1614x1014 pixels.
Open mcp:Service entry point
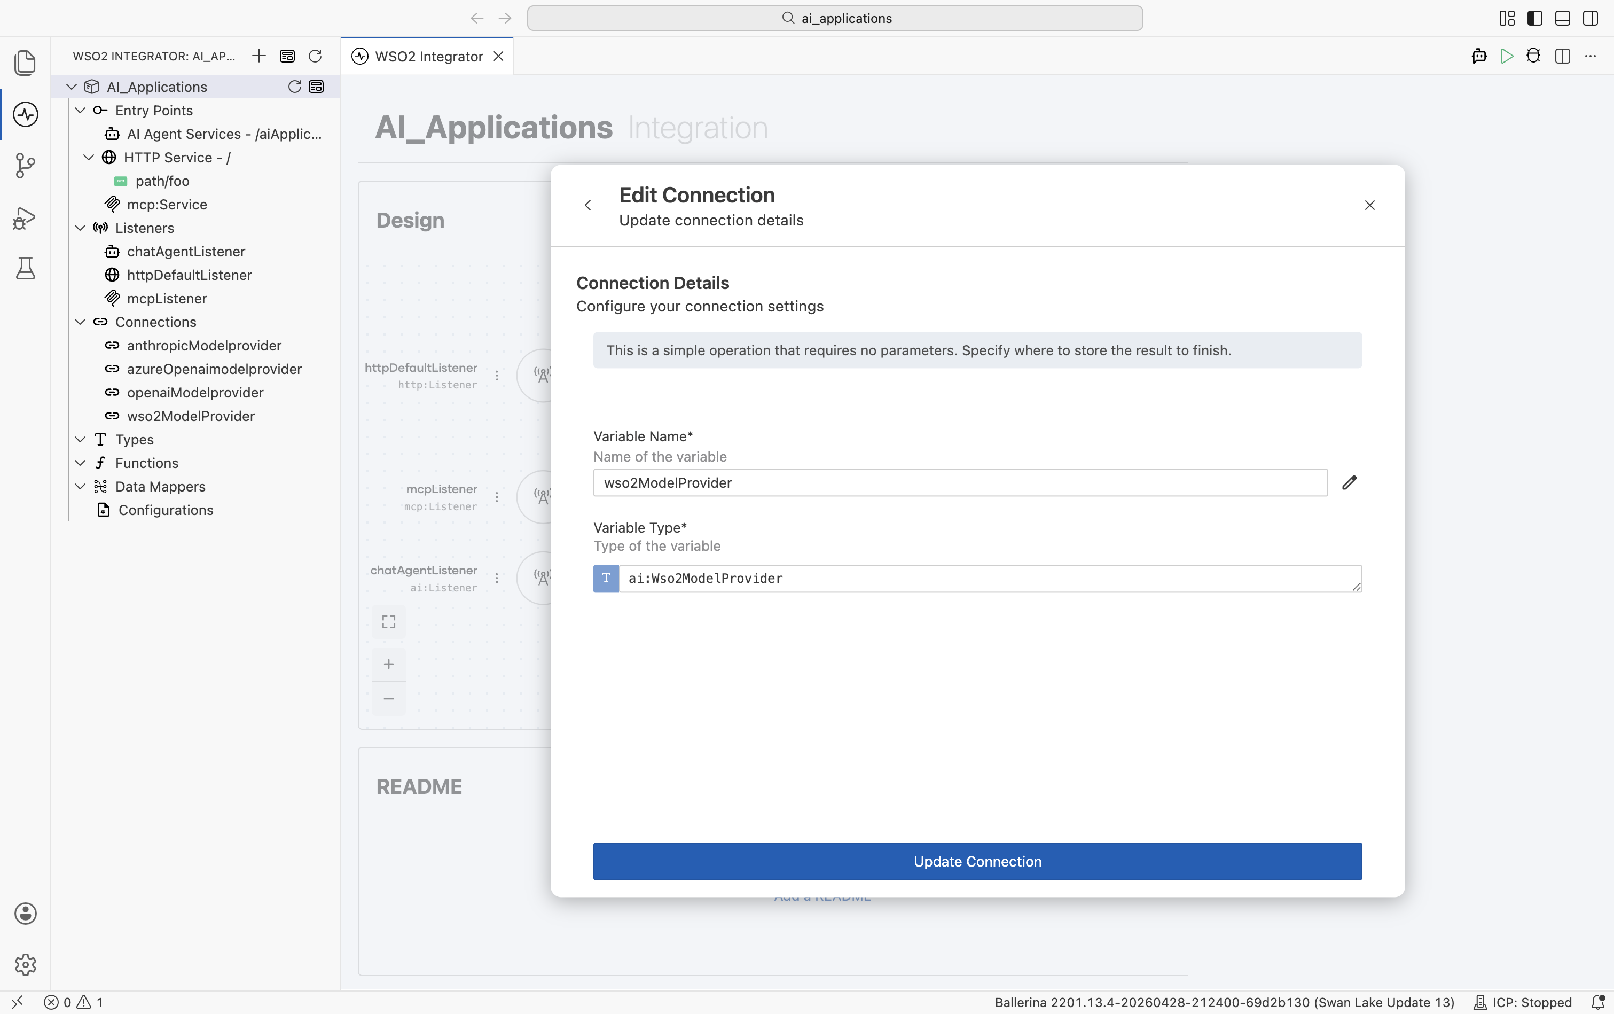[x=157, y=204]
